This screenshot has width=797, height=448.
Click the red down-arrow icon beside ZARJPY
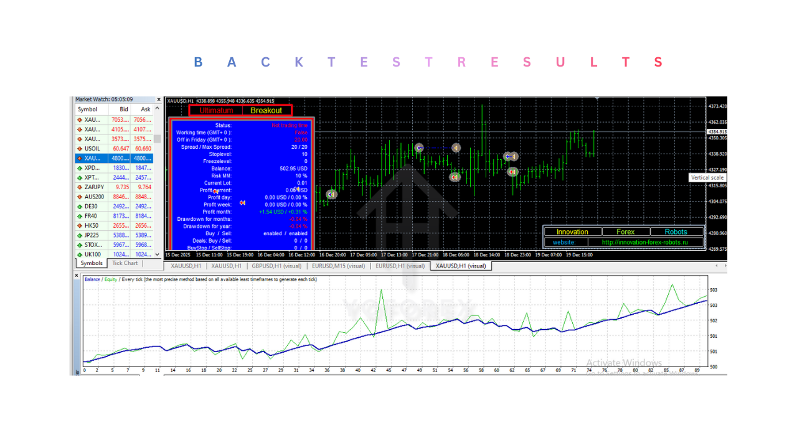pyautogui.click(x=80, y=187)
